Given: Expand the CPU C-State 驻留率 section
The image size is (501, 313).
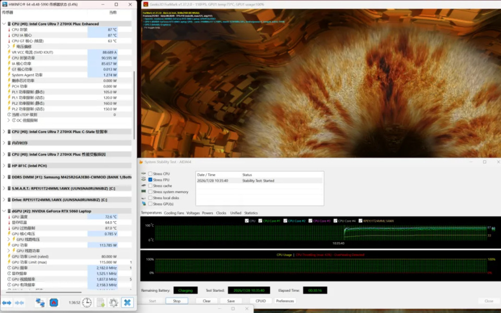Looking at the screenshot, I should [4, 131].
